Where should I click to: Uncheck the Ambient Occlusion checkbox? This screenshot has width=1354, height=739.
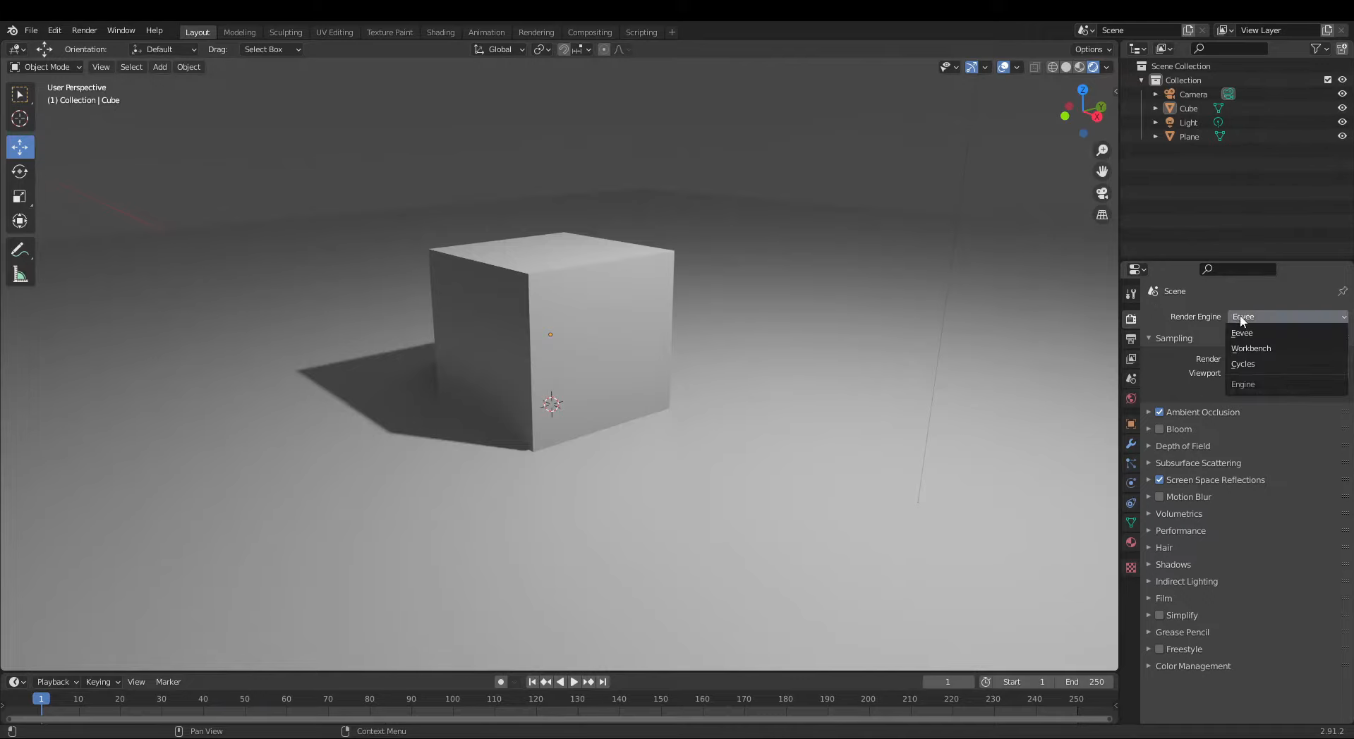coord(1159,412)
